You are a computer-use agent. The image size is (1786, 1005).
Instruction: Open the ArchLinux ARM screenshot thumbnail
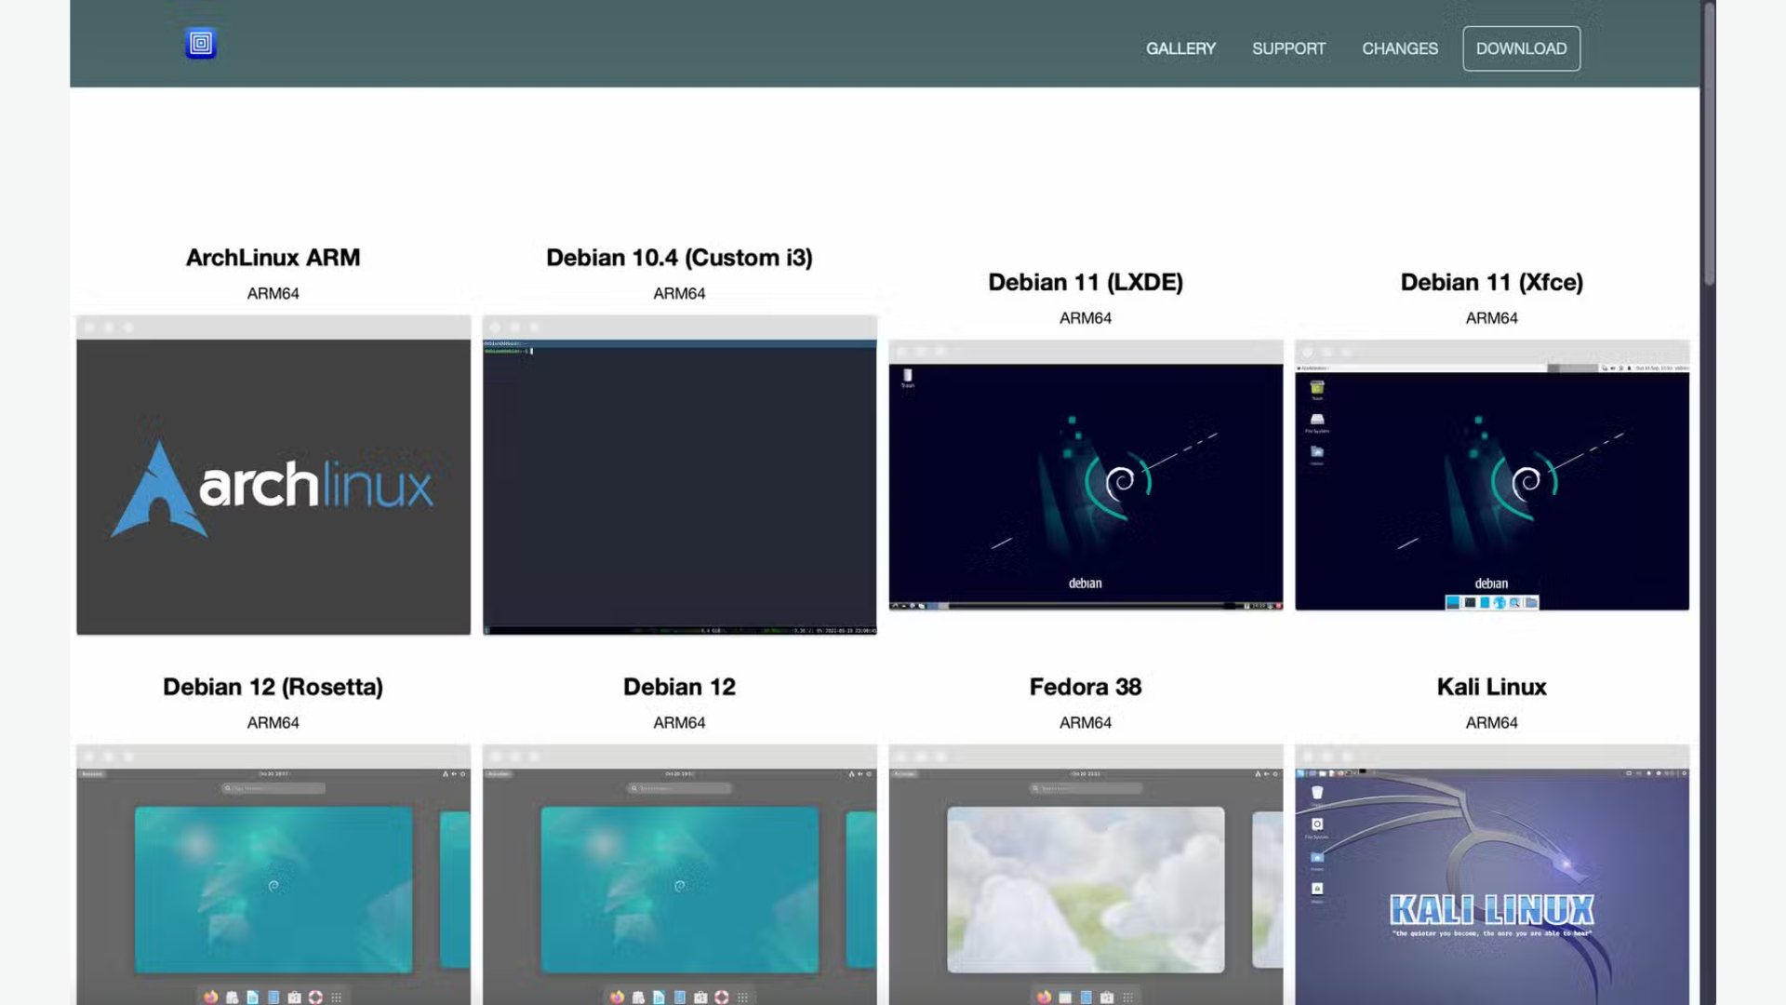[273, 476]
